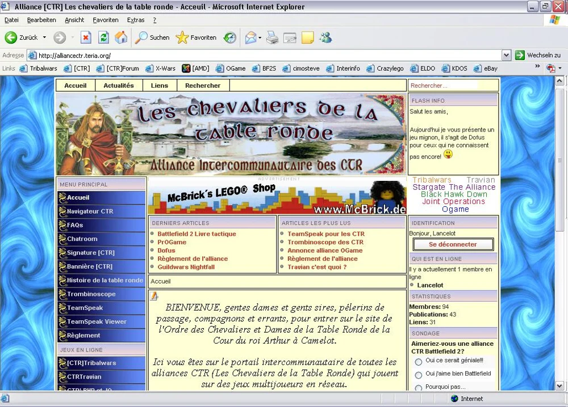The width and height of the screenshot is (568, 407).
Task: Open the Tribalwars link bar shortcut
Action: pyautogui.click(x=39, y=69)
